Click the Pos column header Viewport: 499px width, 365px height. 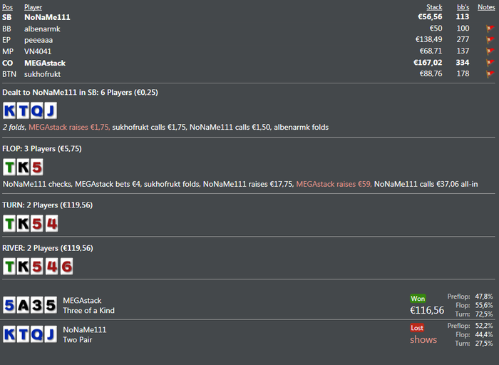click(x=7, y=7)
